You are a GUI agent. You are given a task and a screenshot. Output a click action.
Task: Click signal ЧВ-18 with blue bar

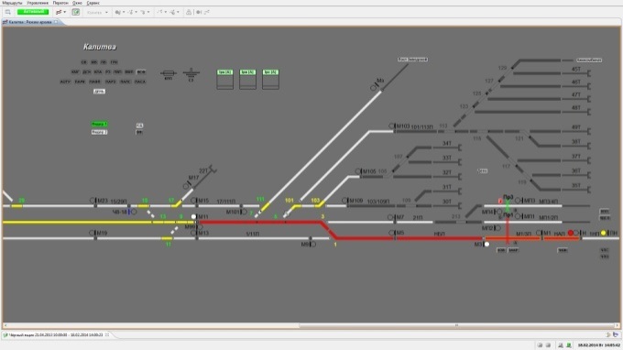[134, 212]
